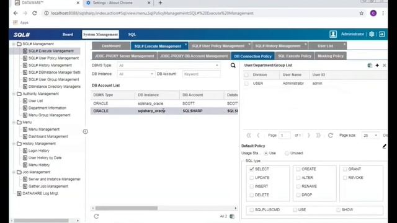Collapse the Authority Management folder
Image resolution: width=397 pixels, height=223 pixels.
click(14, 94)
